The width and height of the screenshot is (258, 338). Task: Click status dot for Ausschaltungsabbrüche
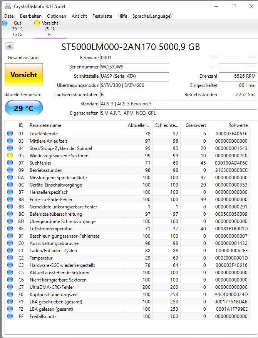(x=10, y=243)
